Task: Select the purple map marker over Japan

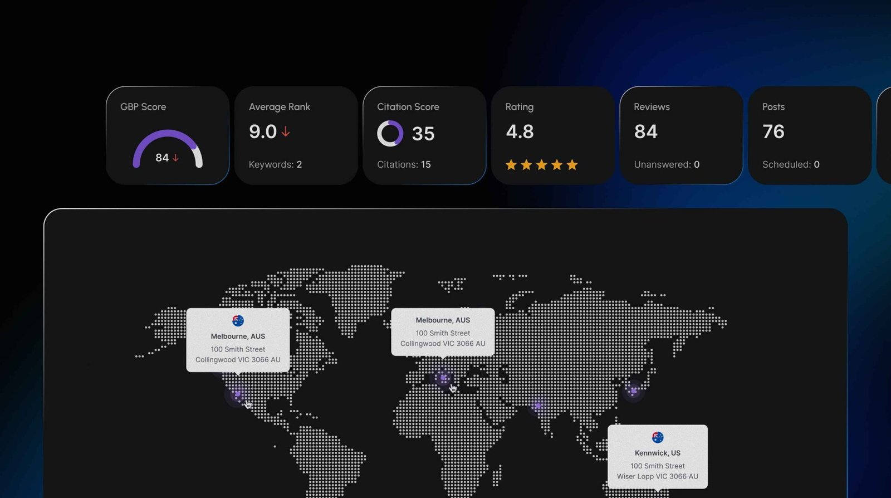Action: [x=633, y=390]
